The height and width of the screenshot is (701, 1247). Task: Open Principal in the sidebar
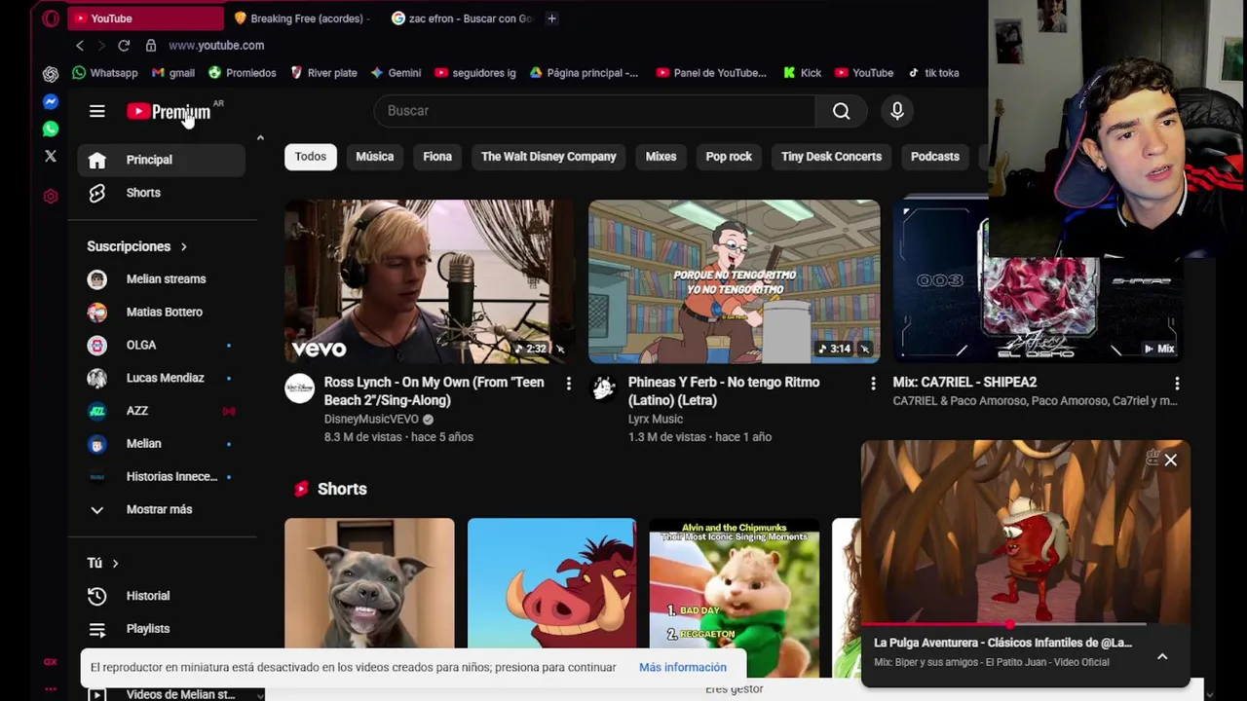pos(161,160)
